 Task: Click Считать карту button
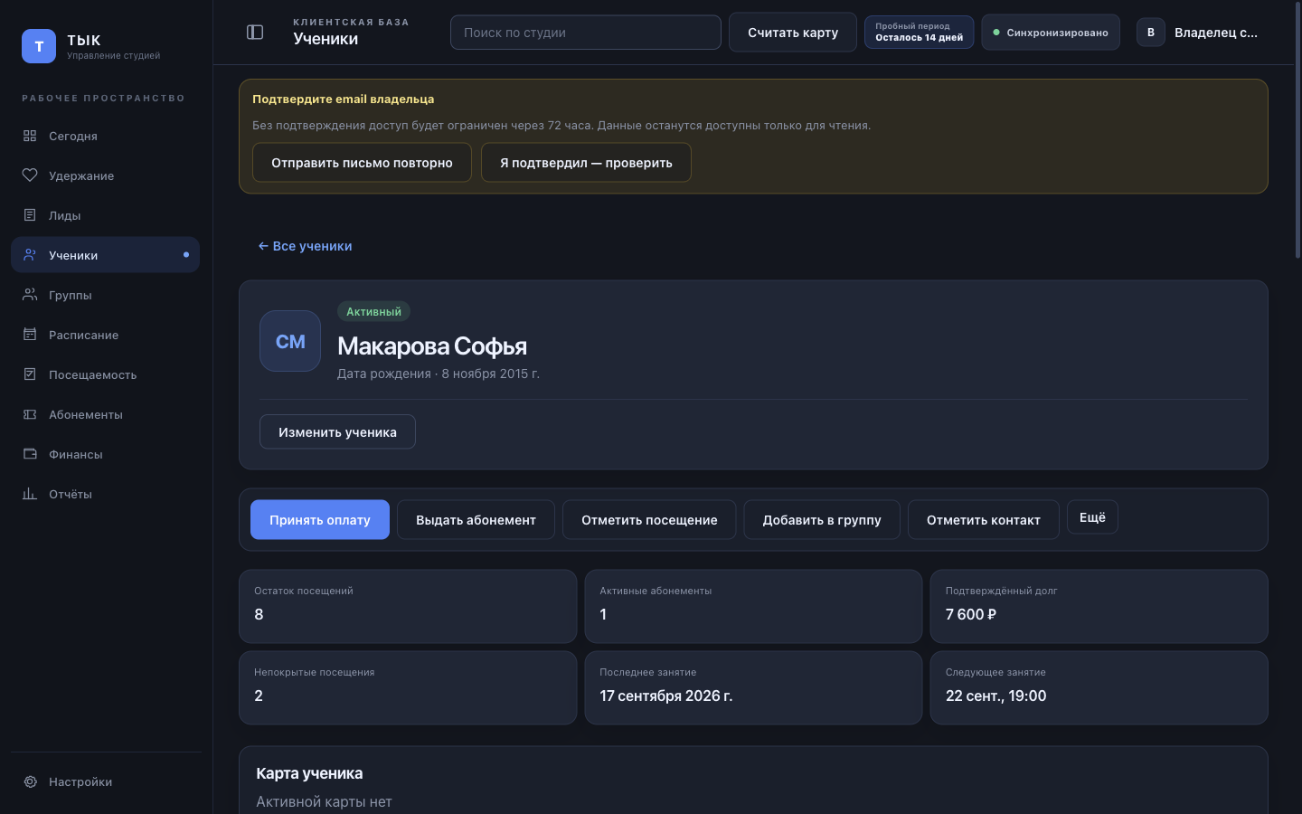click(793, 33)
